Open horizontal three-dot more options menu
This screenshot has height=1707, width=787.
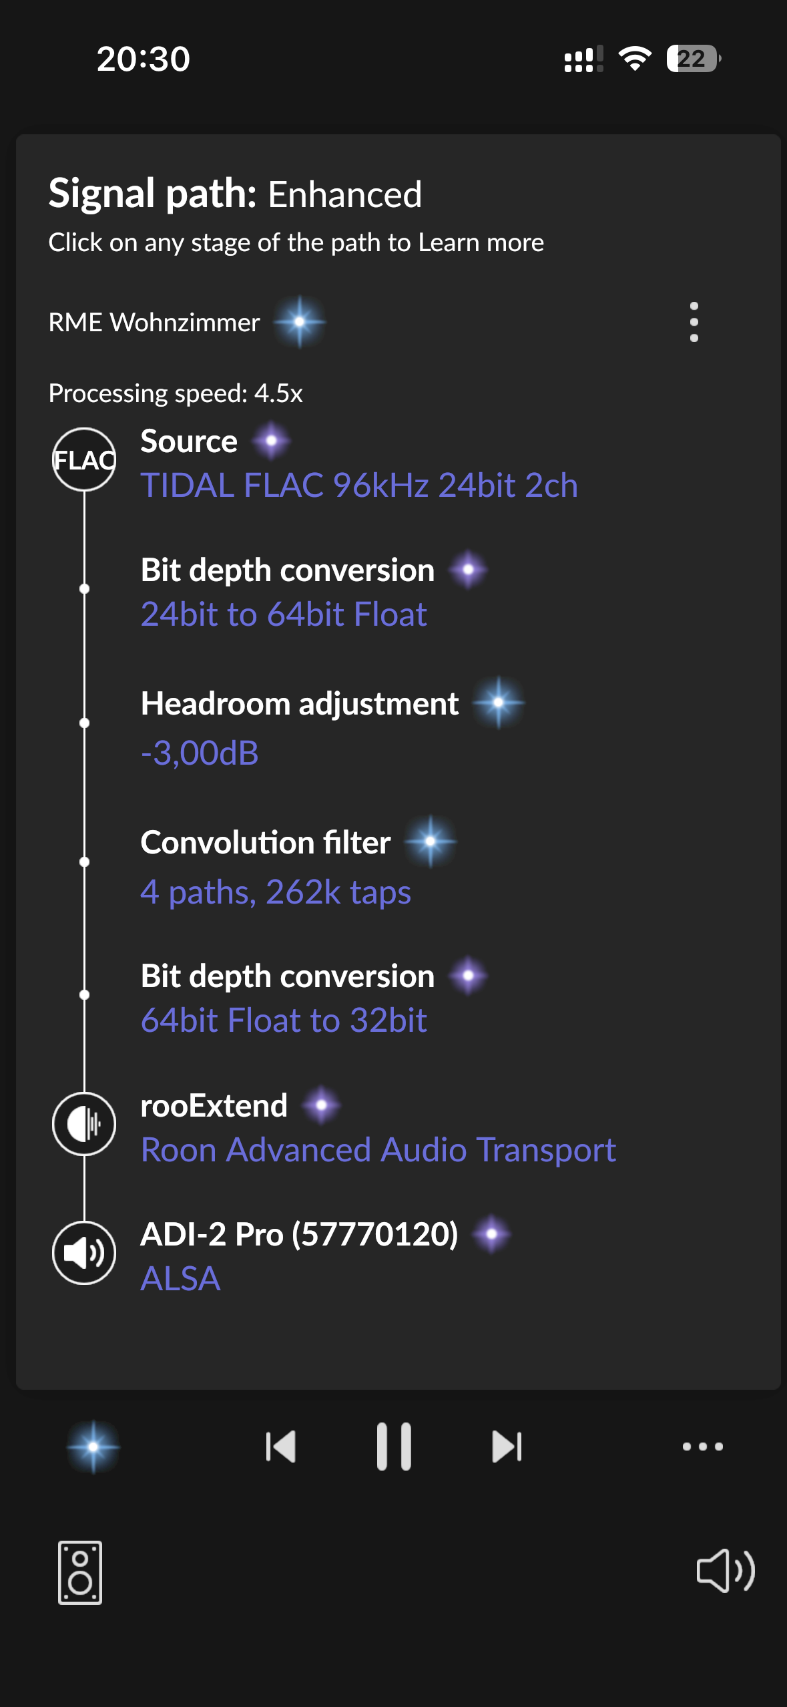[703, 1447]
